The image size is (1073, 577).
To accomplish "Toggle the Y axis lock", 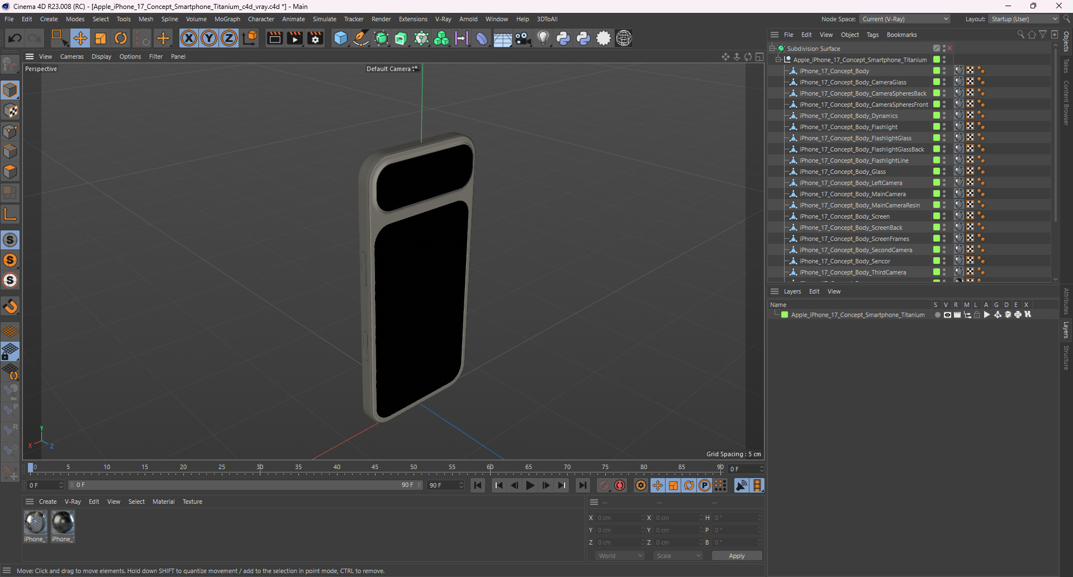I will point(209,38).
